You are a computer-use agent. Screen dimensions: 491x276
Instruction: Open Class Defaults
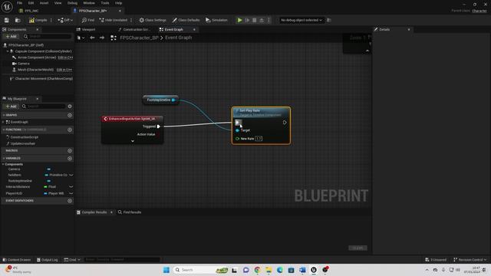(x=186, y=20)
